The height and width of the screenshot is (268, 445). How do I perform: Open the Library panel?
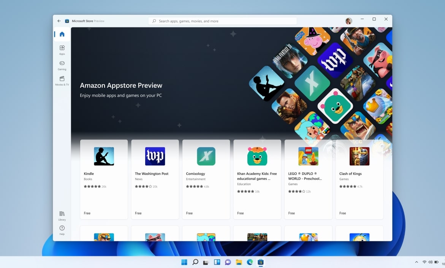(62, 216)
